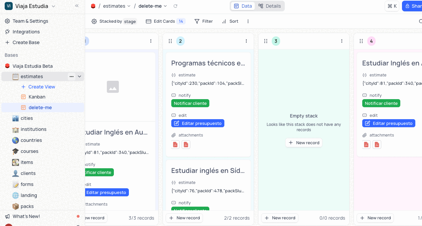Open the cities table

pyautogui.click(x=27, y=118)
